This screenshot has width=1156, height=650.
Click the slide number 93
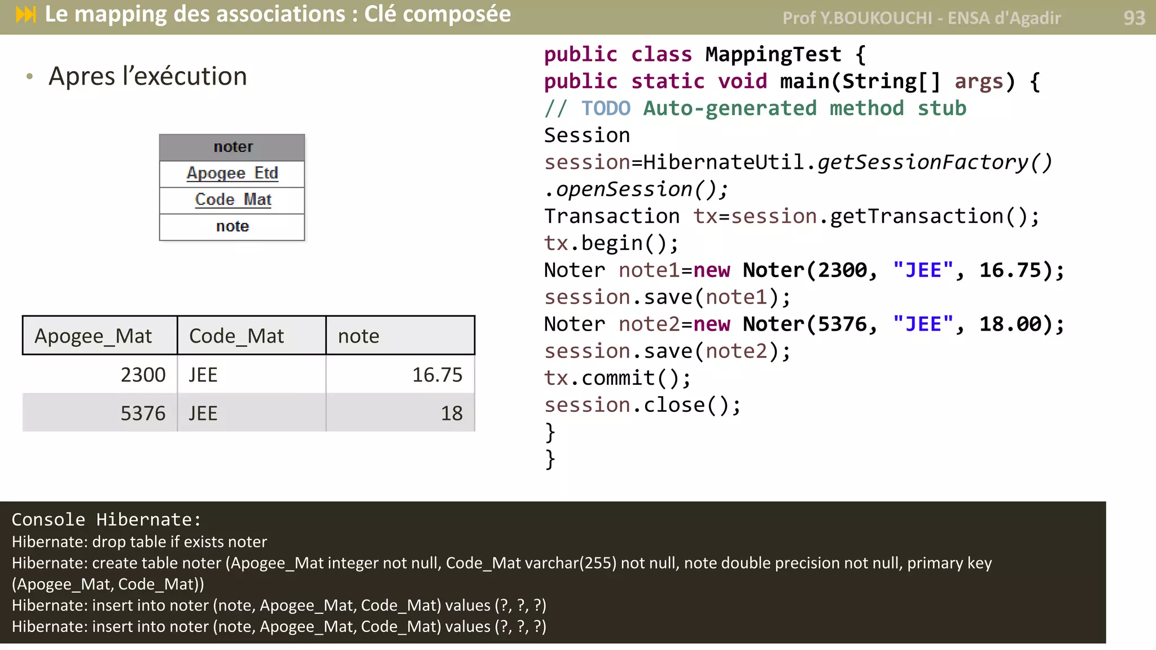coord(1134,18)
